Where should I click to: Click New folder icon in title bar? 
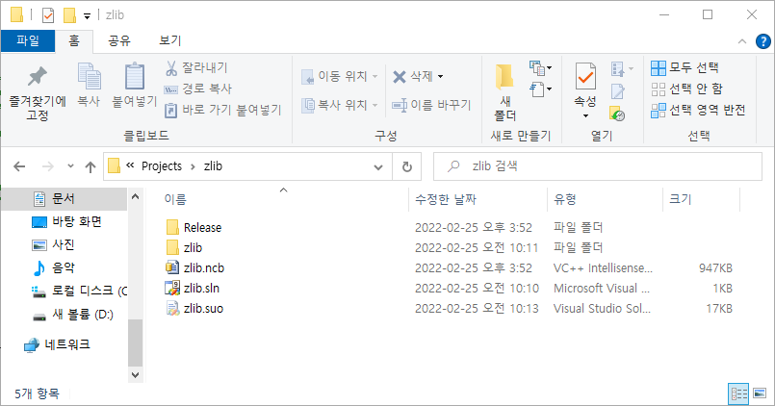point(69,15)
